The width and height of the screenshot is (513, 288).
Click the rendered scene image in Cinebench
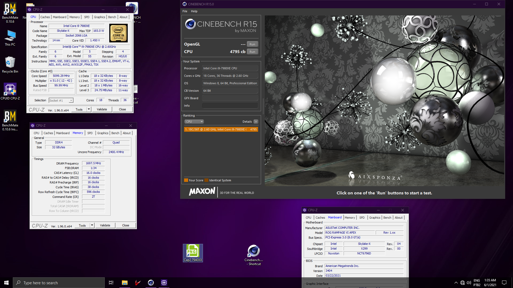tap(384, 101)
